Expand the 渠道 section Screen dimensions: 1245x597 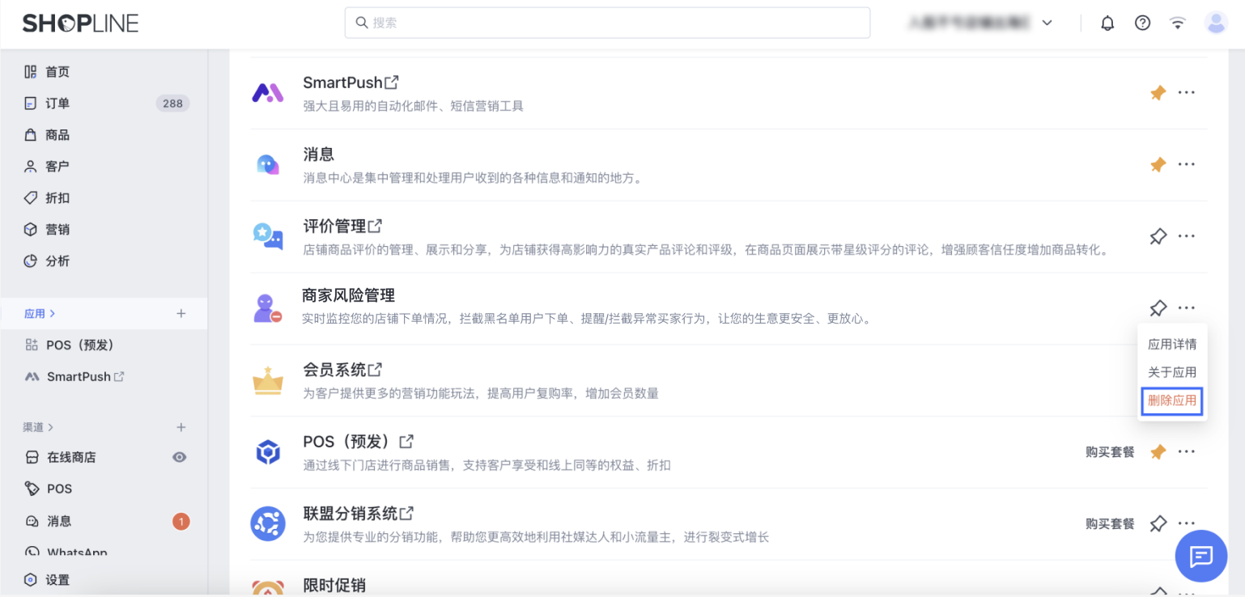pyautogui.click(x=38, y=427)
